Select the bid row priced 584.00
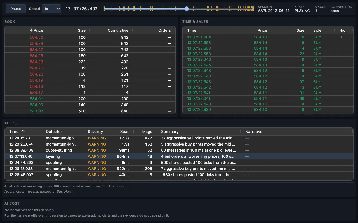 pyautogui.click(x=90, y=105)
